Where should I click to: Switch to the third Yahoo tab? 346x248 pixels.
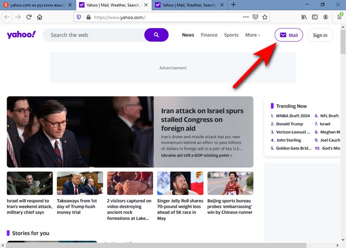[x=189, y=5]
